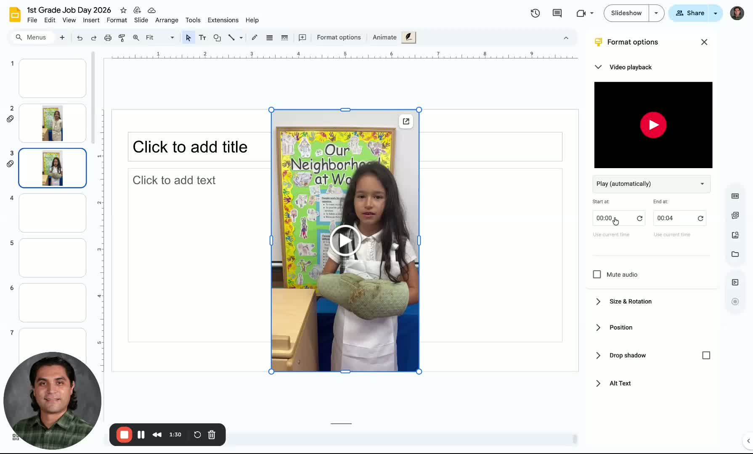753x454 pixels.
Task: Click the Share button
Action: [689, 13]
